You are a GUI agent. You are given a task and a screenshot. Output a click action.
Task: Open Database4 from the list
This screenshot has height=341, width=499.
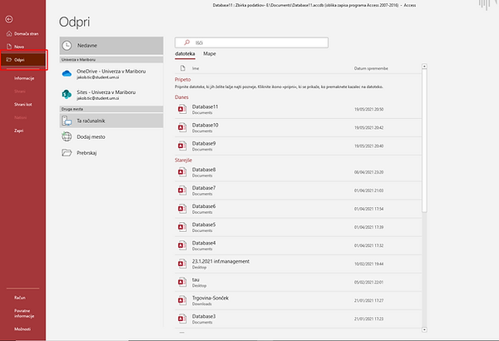pos(299,245)
